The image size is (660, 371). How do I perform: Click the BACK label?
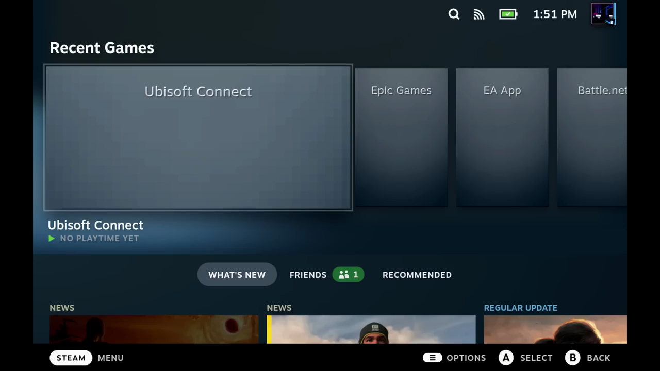click(x=599, y=358)
